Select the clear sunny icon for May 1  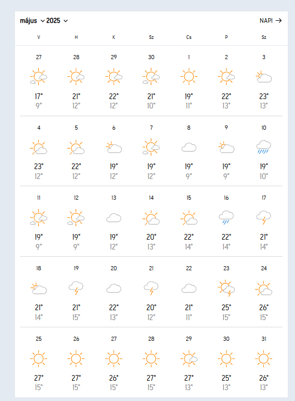[189, 76]
